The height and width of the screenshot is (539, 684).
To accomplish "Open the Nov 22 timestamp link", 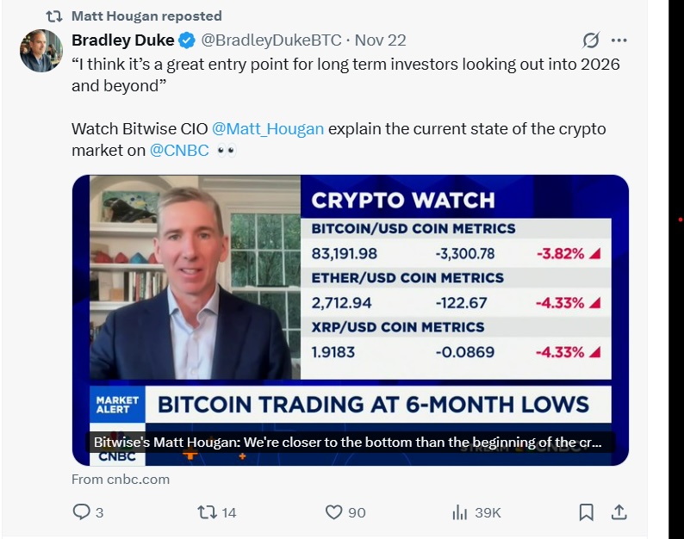I will pos(380,40).
